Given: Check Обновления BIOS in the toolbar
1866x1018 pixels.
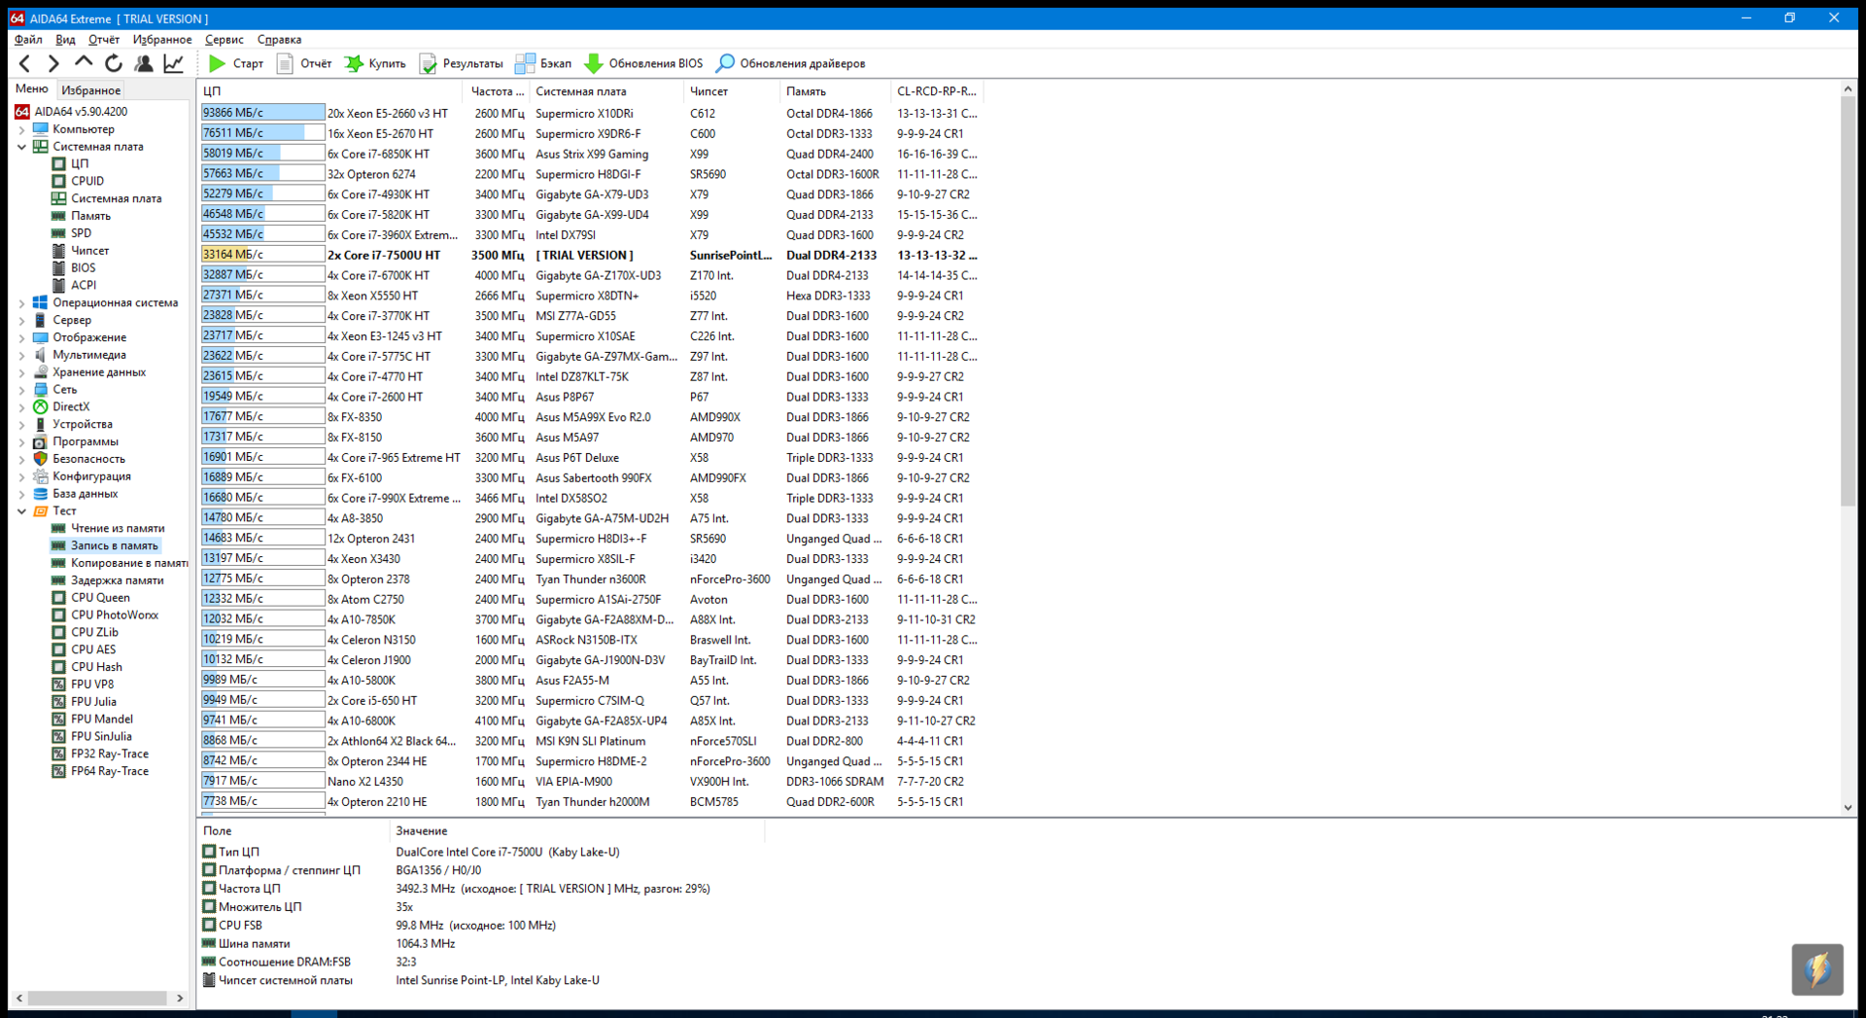Looking at the screenshot, I should [643, 64].
